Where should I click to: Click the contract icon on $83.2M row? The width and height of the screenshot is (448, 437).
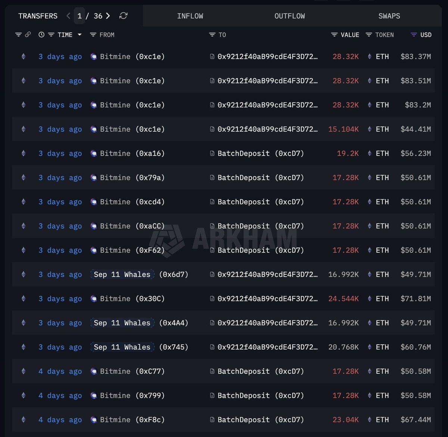[x=212, y=105]
